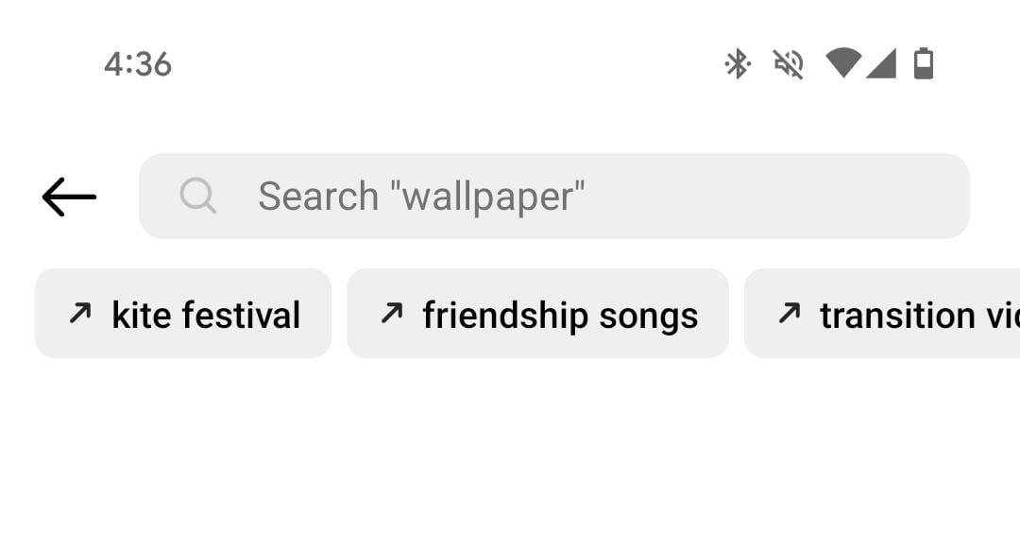Viewport: 1020px width, 549px height.
Task: Tap the battery level icon
Action: (924, 63)
